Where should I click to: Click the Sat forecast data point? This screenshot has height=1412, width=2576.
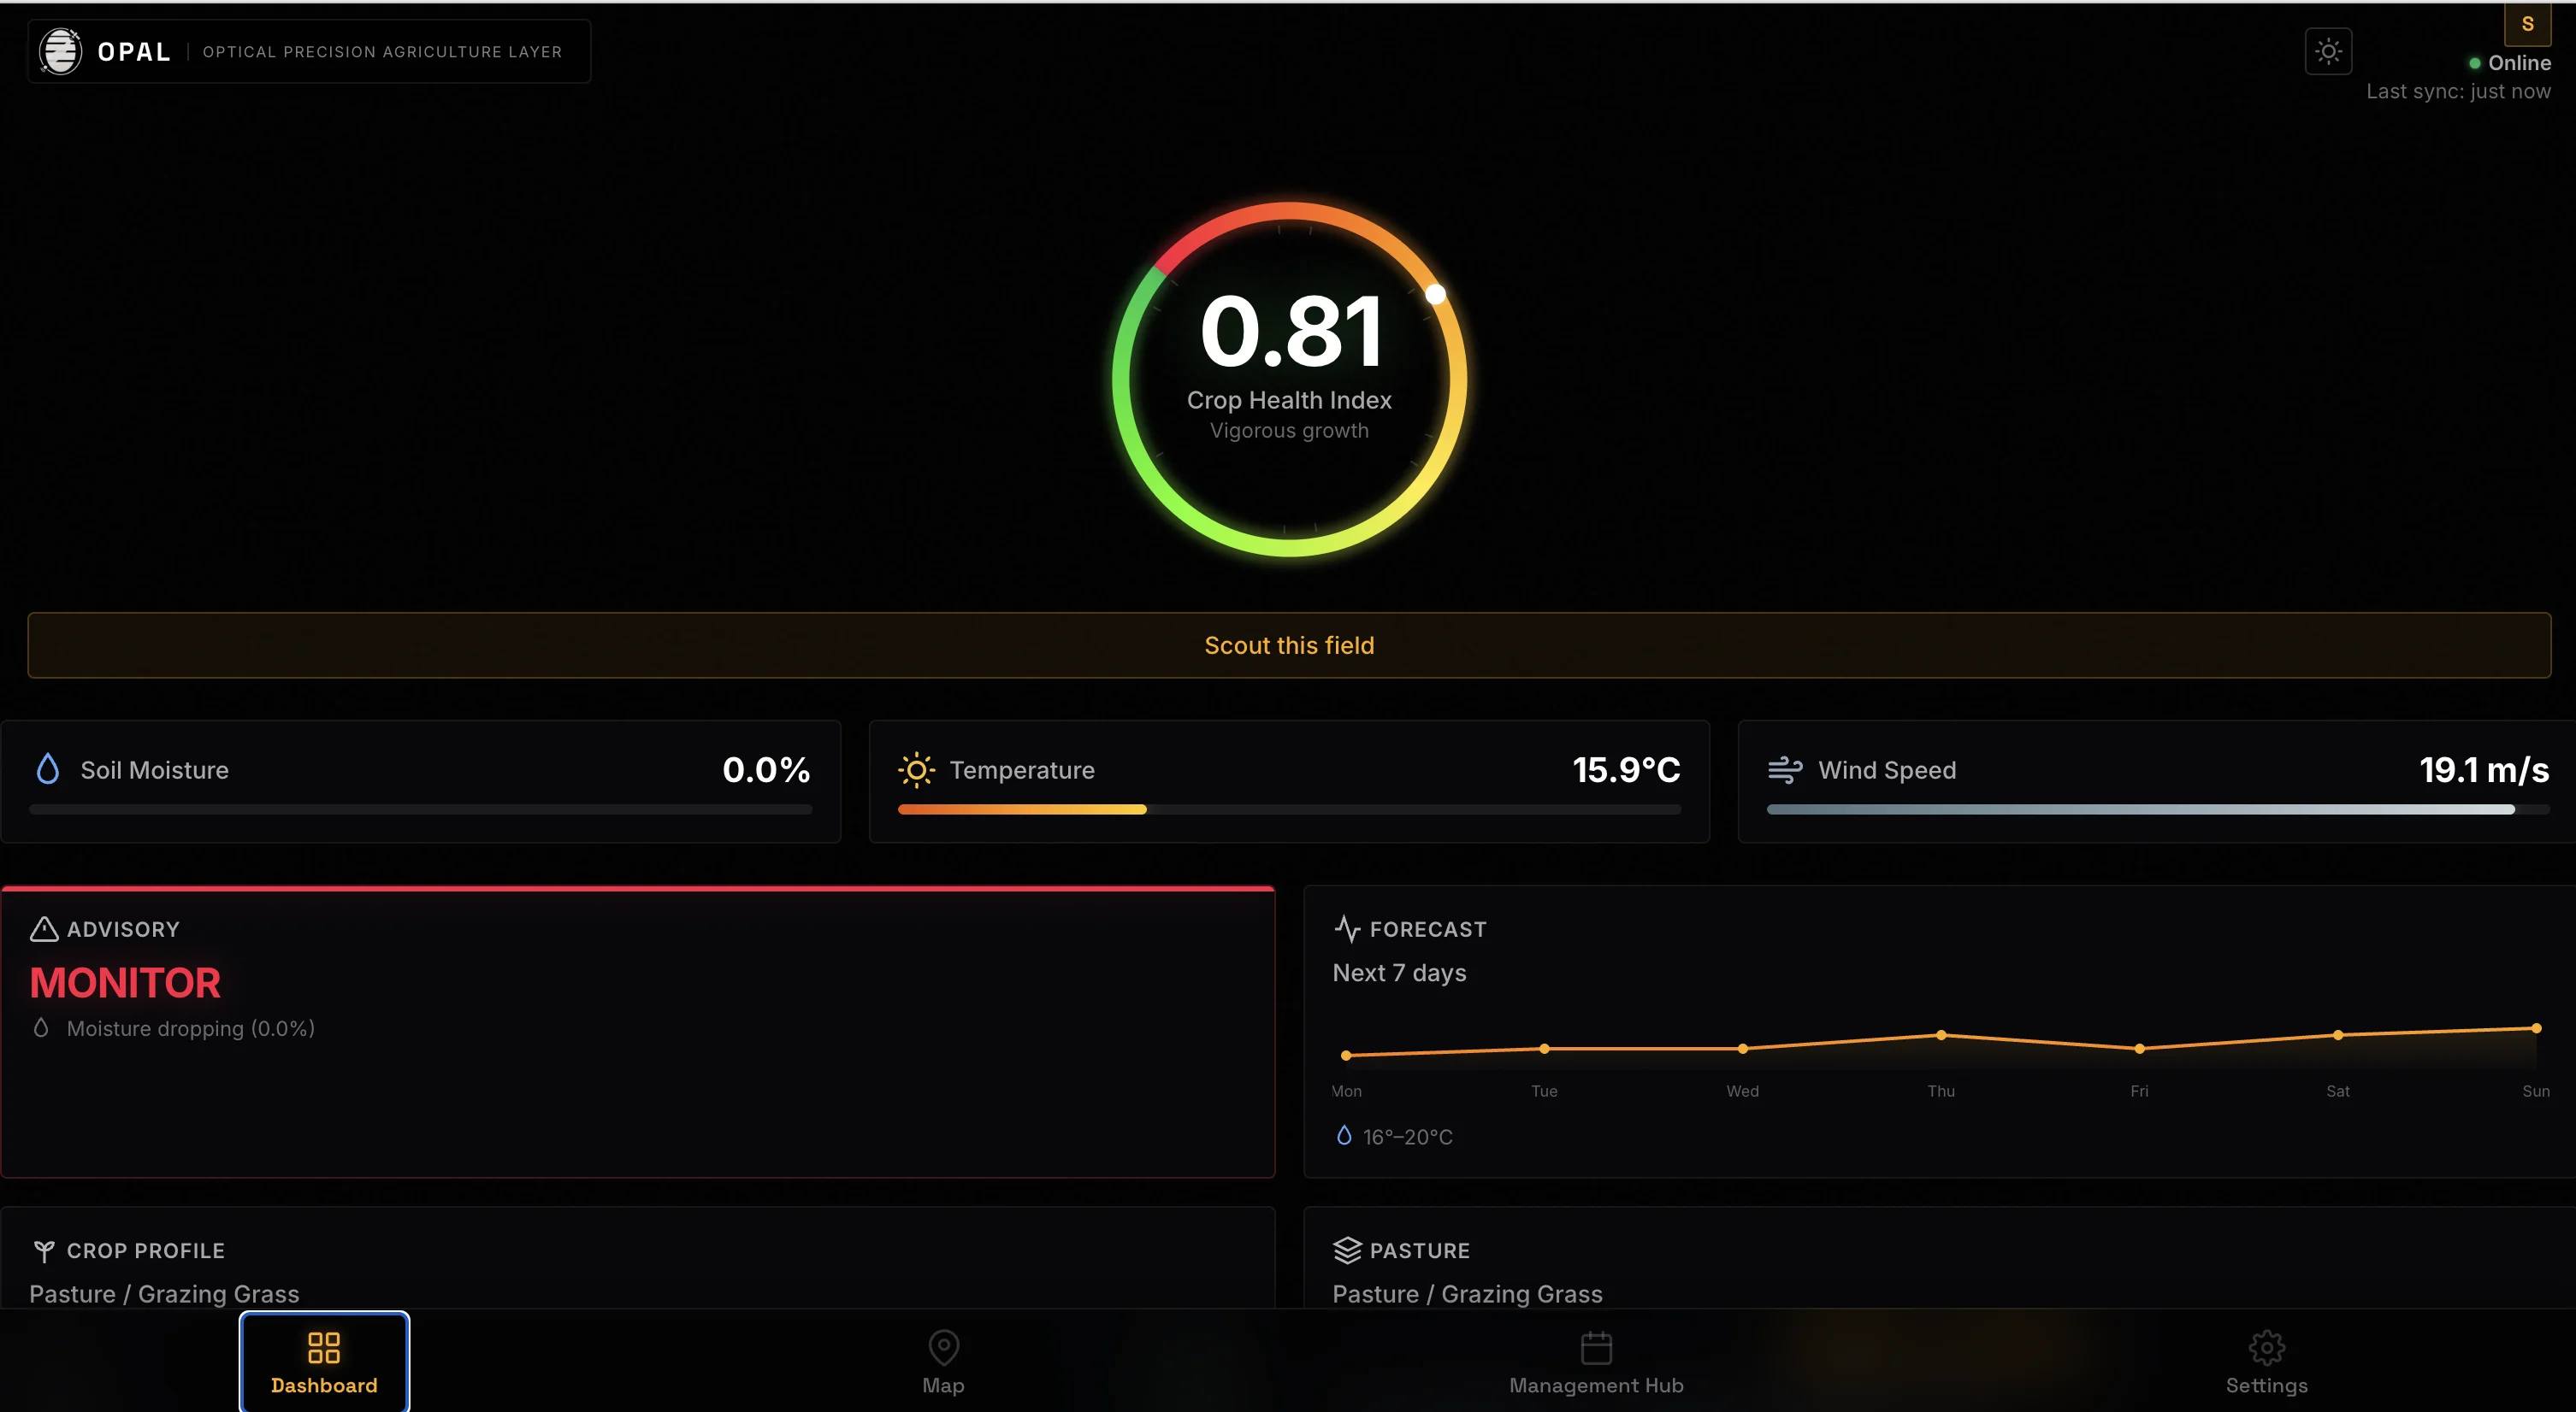(2338, 1034)
